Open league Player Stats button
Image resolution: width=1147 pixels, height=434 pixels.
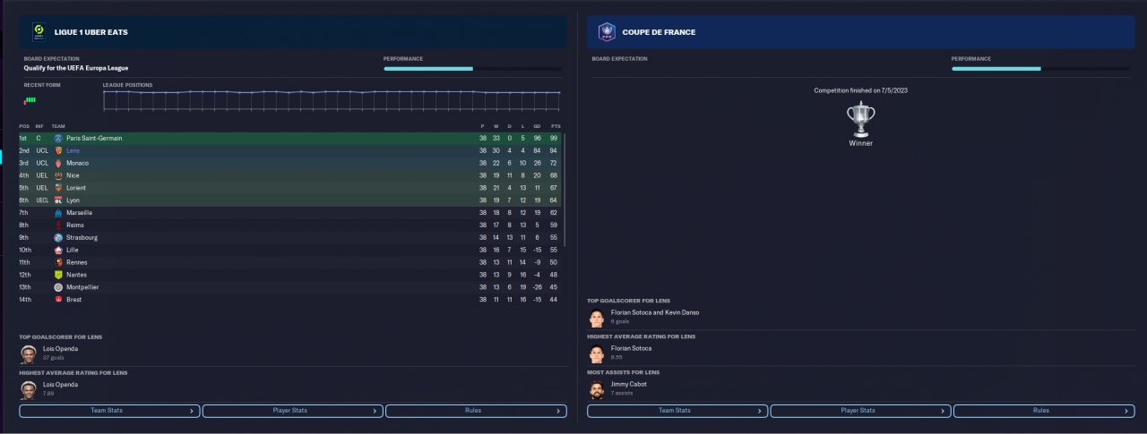click(x=292, y=411)
